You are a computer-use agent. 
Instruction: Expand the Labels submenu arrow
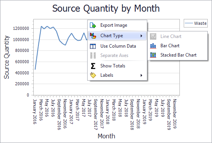pos(141,75)
